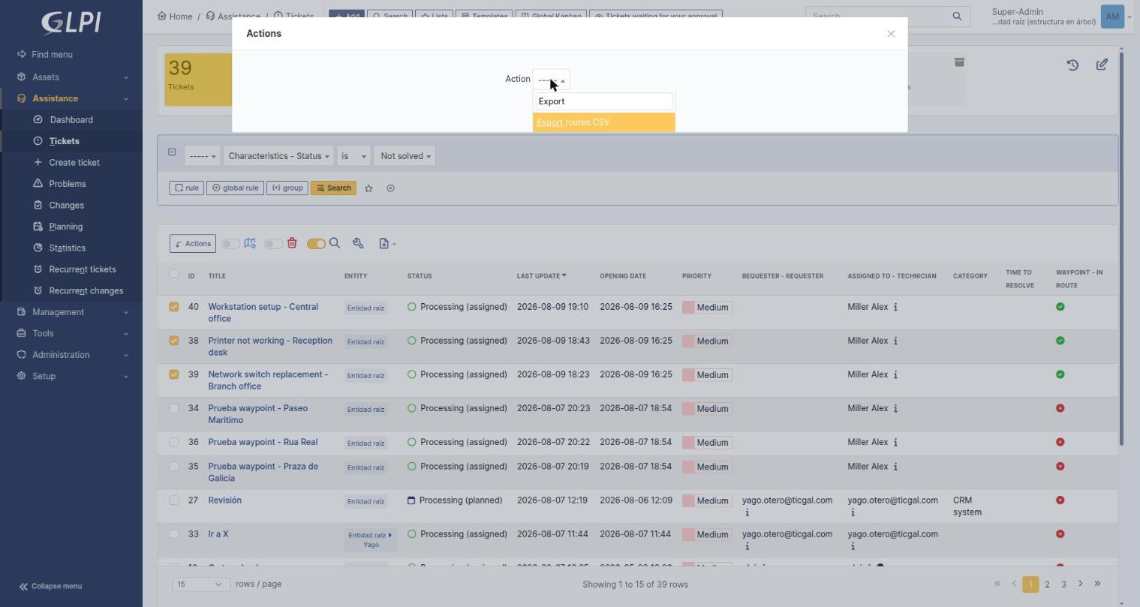Click the dashboard history icon
This screenshot has height=607, width=1140.
(1072, 65)
